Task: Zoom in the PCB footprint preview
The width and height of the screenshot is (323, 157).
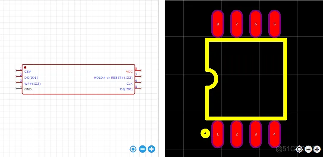Action: click(x=317, y=149)
